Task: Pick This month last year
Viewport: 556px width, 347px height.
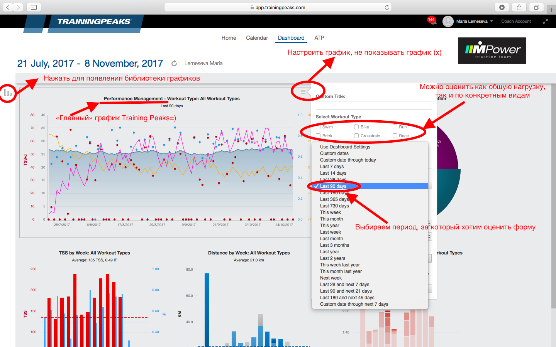Action: [370, 271]
